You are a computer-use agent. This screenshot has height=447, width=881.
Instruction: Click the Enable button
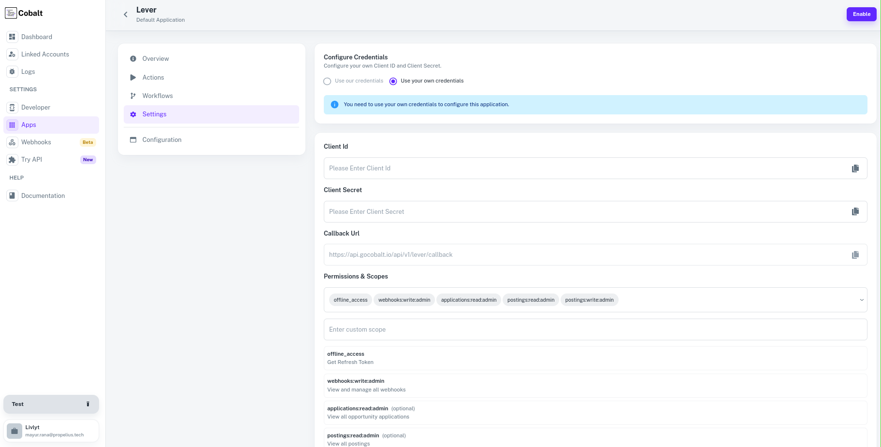coord(861,14)
